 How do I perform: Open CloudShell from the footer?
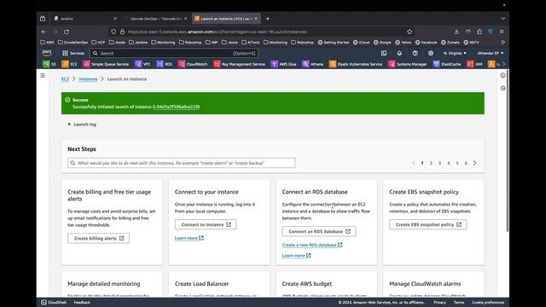click(x=54, y=302)
